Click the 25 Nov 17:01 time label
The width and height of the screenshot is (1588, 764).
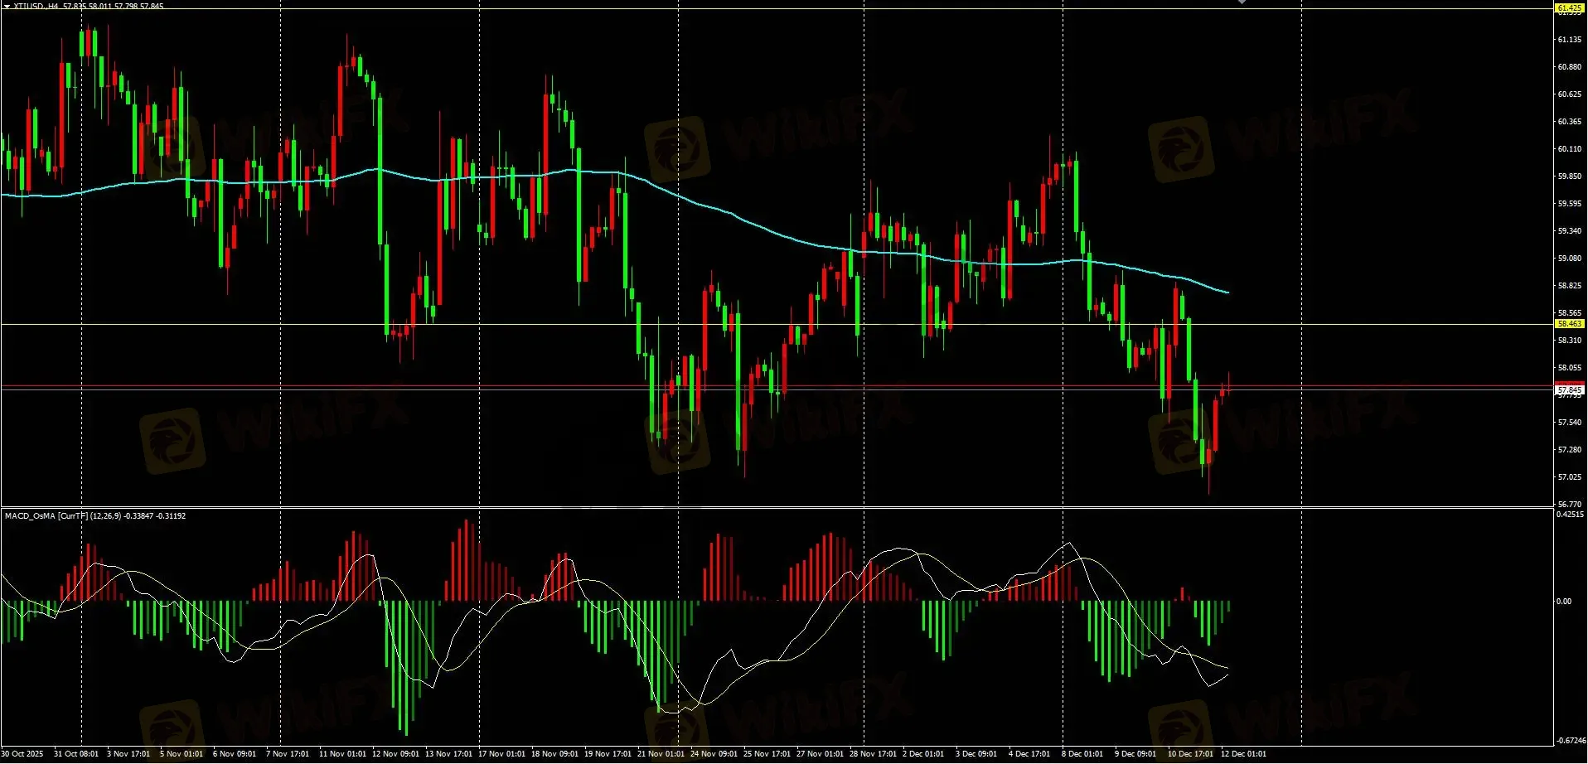tap(767, 754)
